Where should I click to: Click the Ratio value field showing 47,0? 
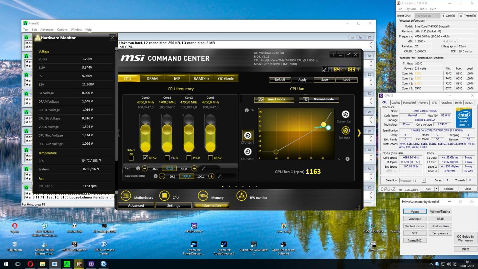pos(169,168)
